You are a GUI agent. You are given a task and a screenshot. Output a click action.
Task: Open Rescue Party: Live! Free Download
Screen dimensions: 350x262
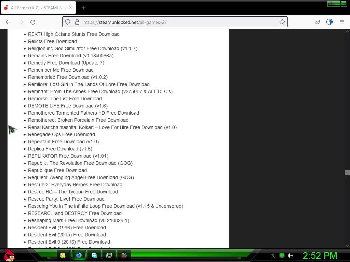[66, 199]
